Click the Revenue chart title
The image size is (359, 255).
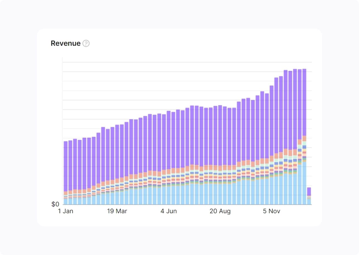tap(66, 43)
